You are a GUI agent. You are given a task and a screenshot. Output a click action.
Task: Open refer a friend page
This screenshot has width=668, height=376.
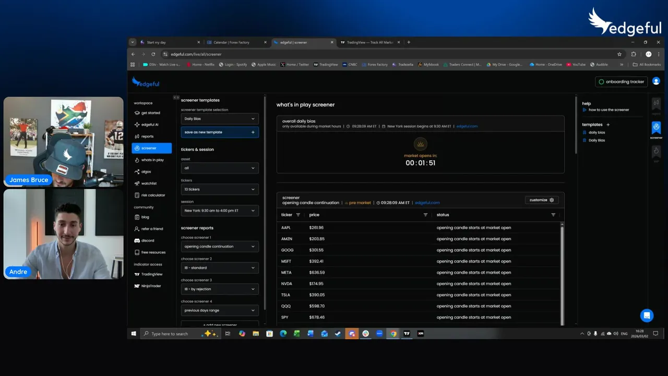(151, 229)
